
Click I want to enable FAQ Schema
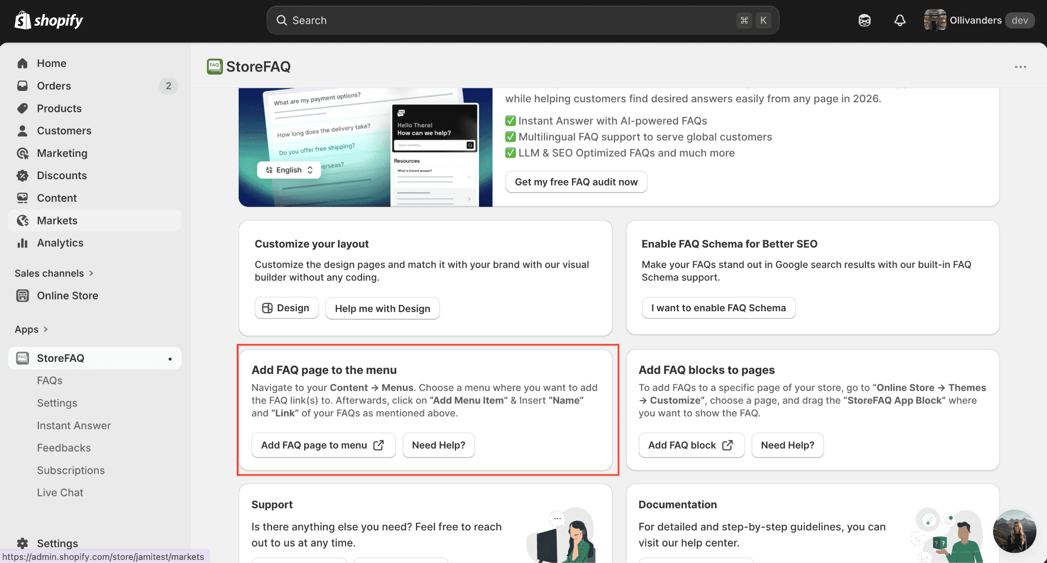tap(718, 308)
